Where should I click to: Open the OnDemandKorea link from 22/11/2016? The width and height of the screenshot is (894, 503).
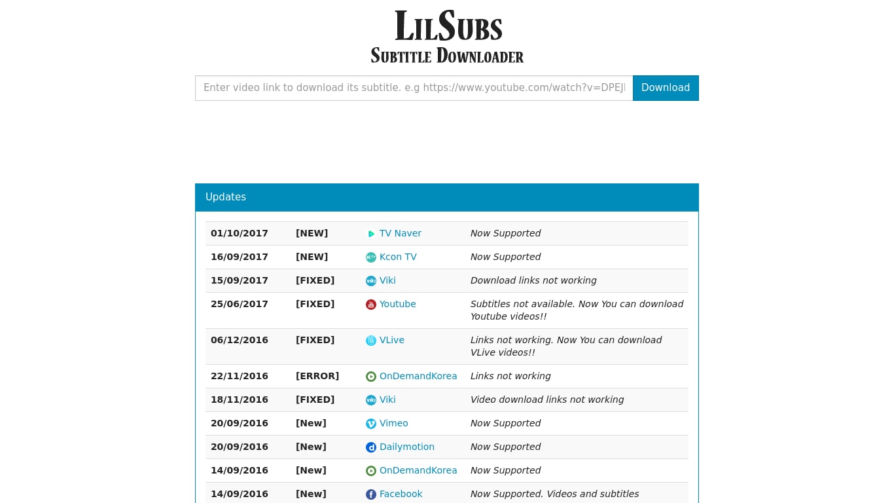click(x=418, y=376)
